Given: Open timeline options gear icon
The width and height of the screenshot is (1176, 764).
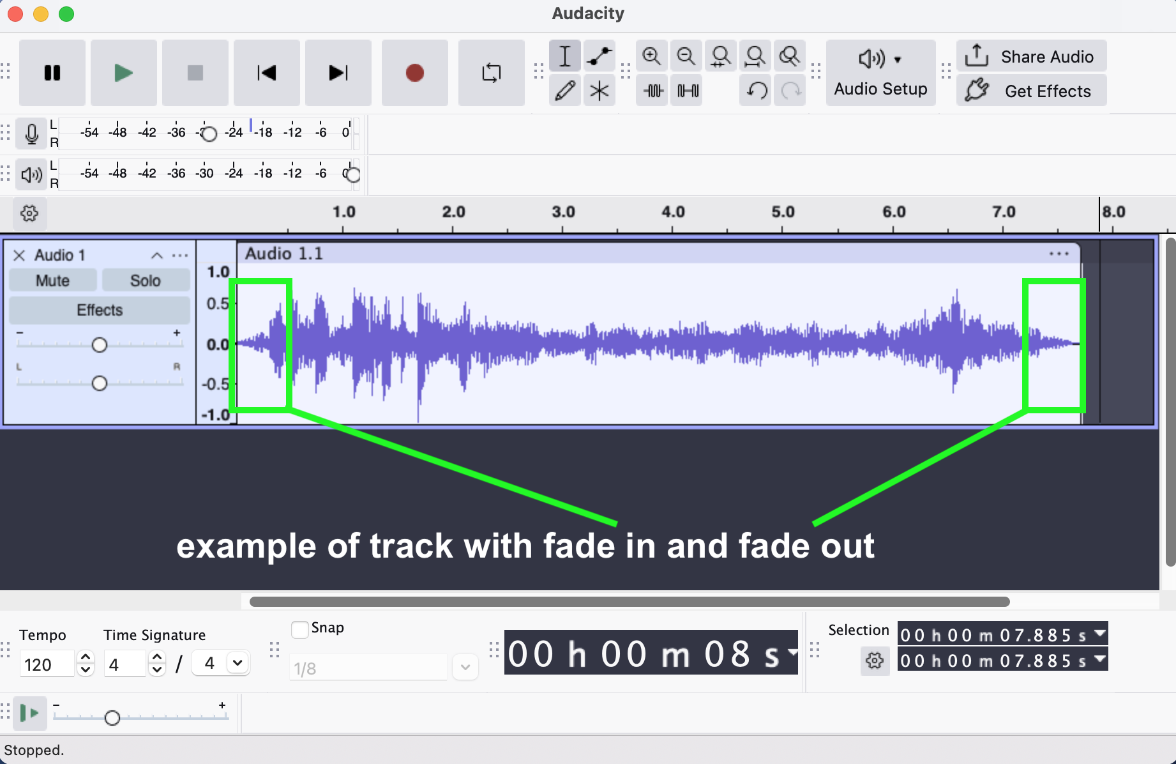Looking at the screenshot, I should pyautogui.click(x=29, y=213).
